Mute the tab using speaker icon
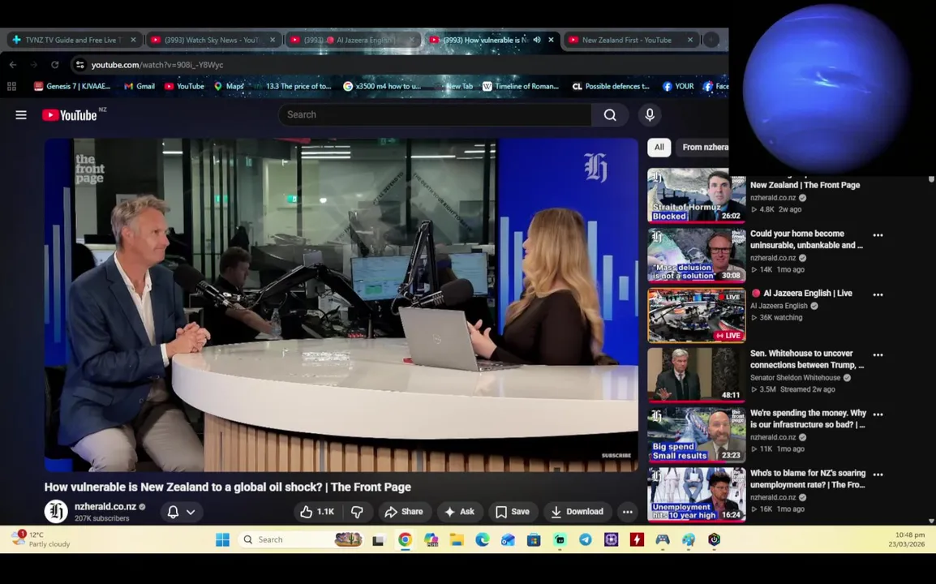This screenshot has width=936, height=584. 537,40
